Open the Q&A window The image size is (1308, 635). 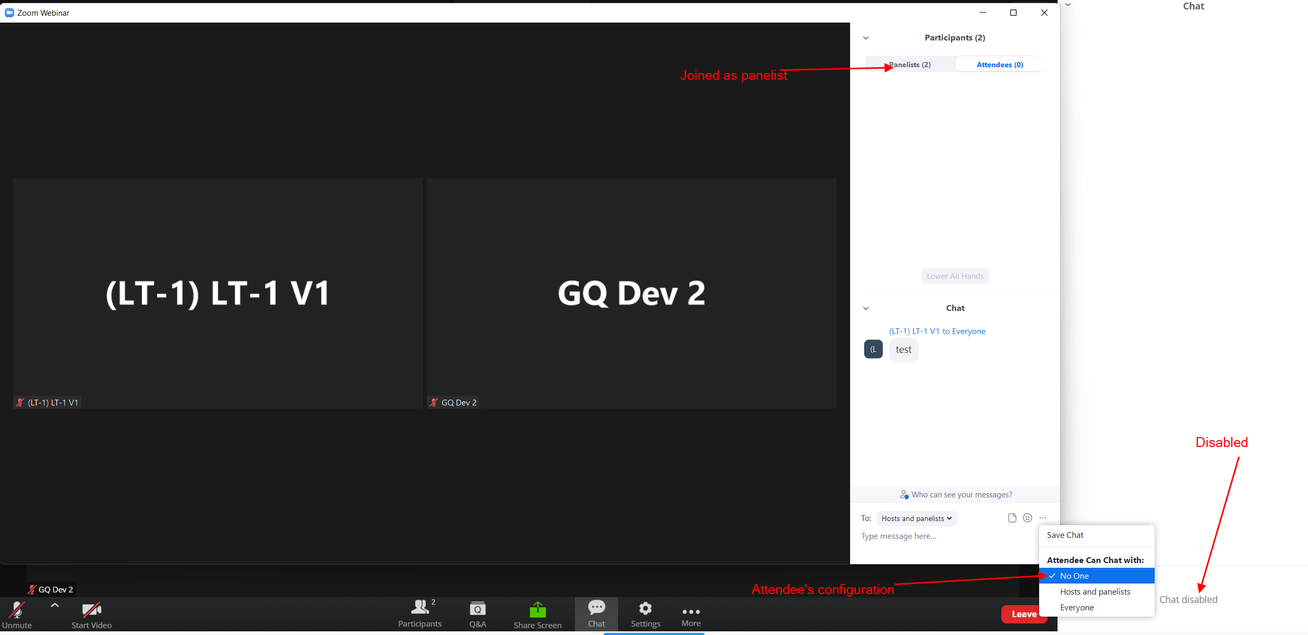pos(477,609)
